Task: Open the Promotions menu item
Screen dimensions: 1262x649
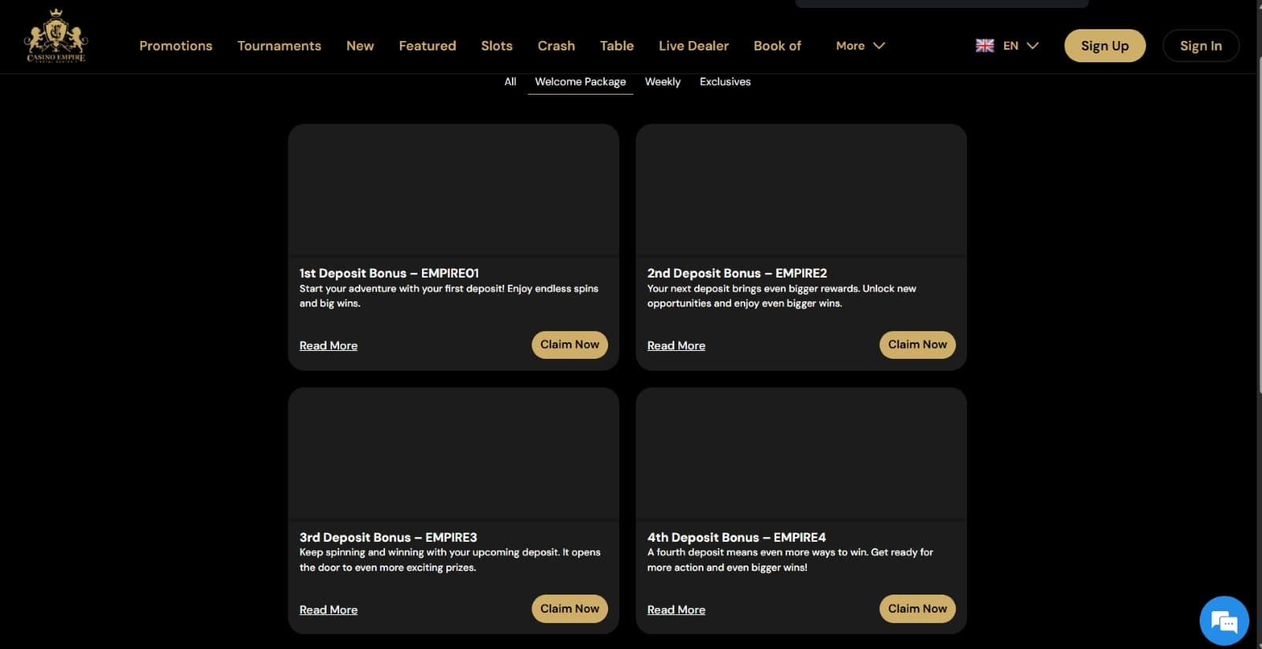Action: pos(176,46)
